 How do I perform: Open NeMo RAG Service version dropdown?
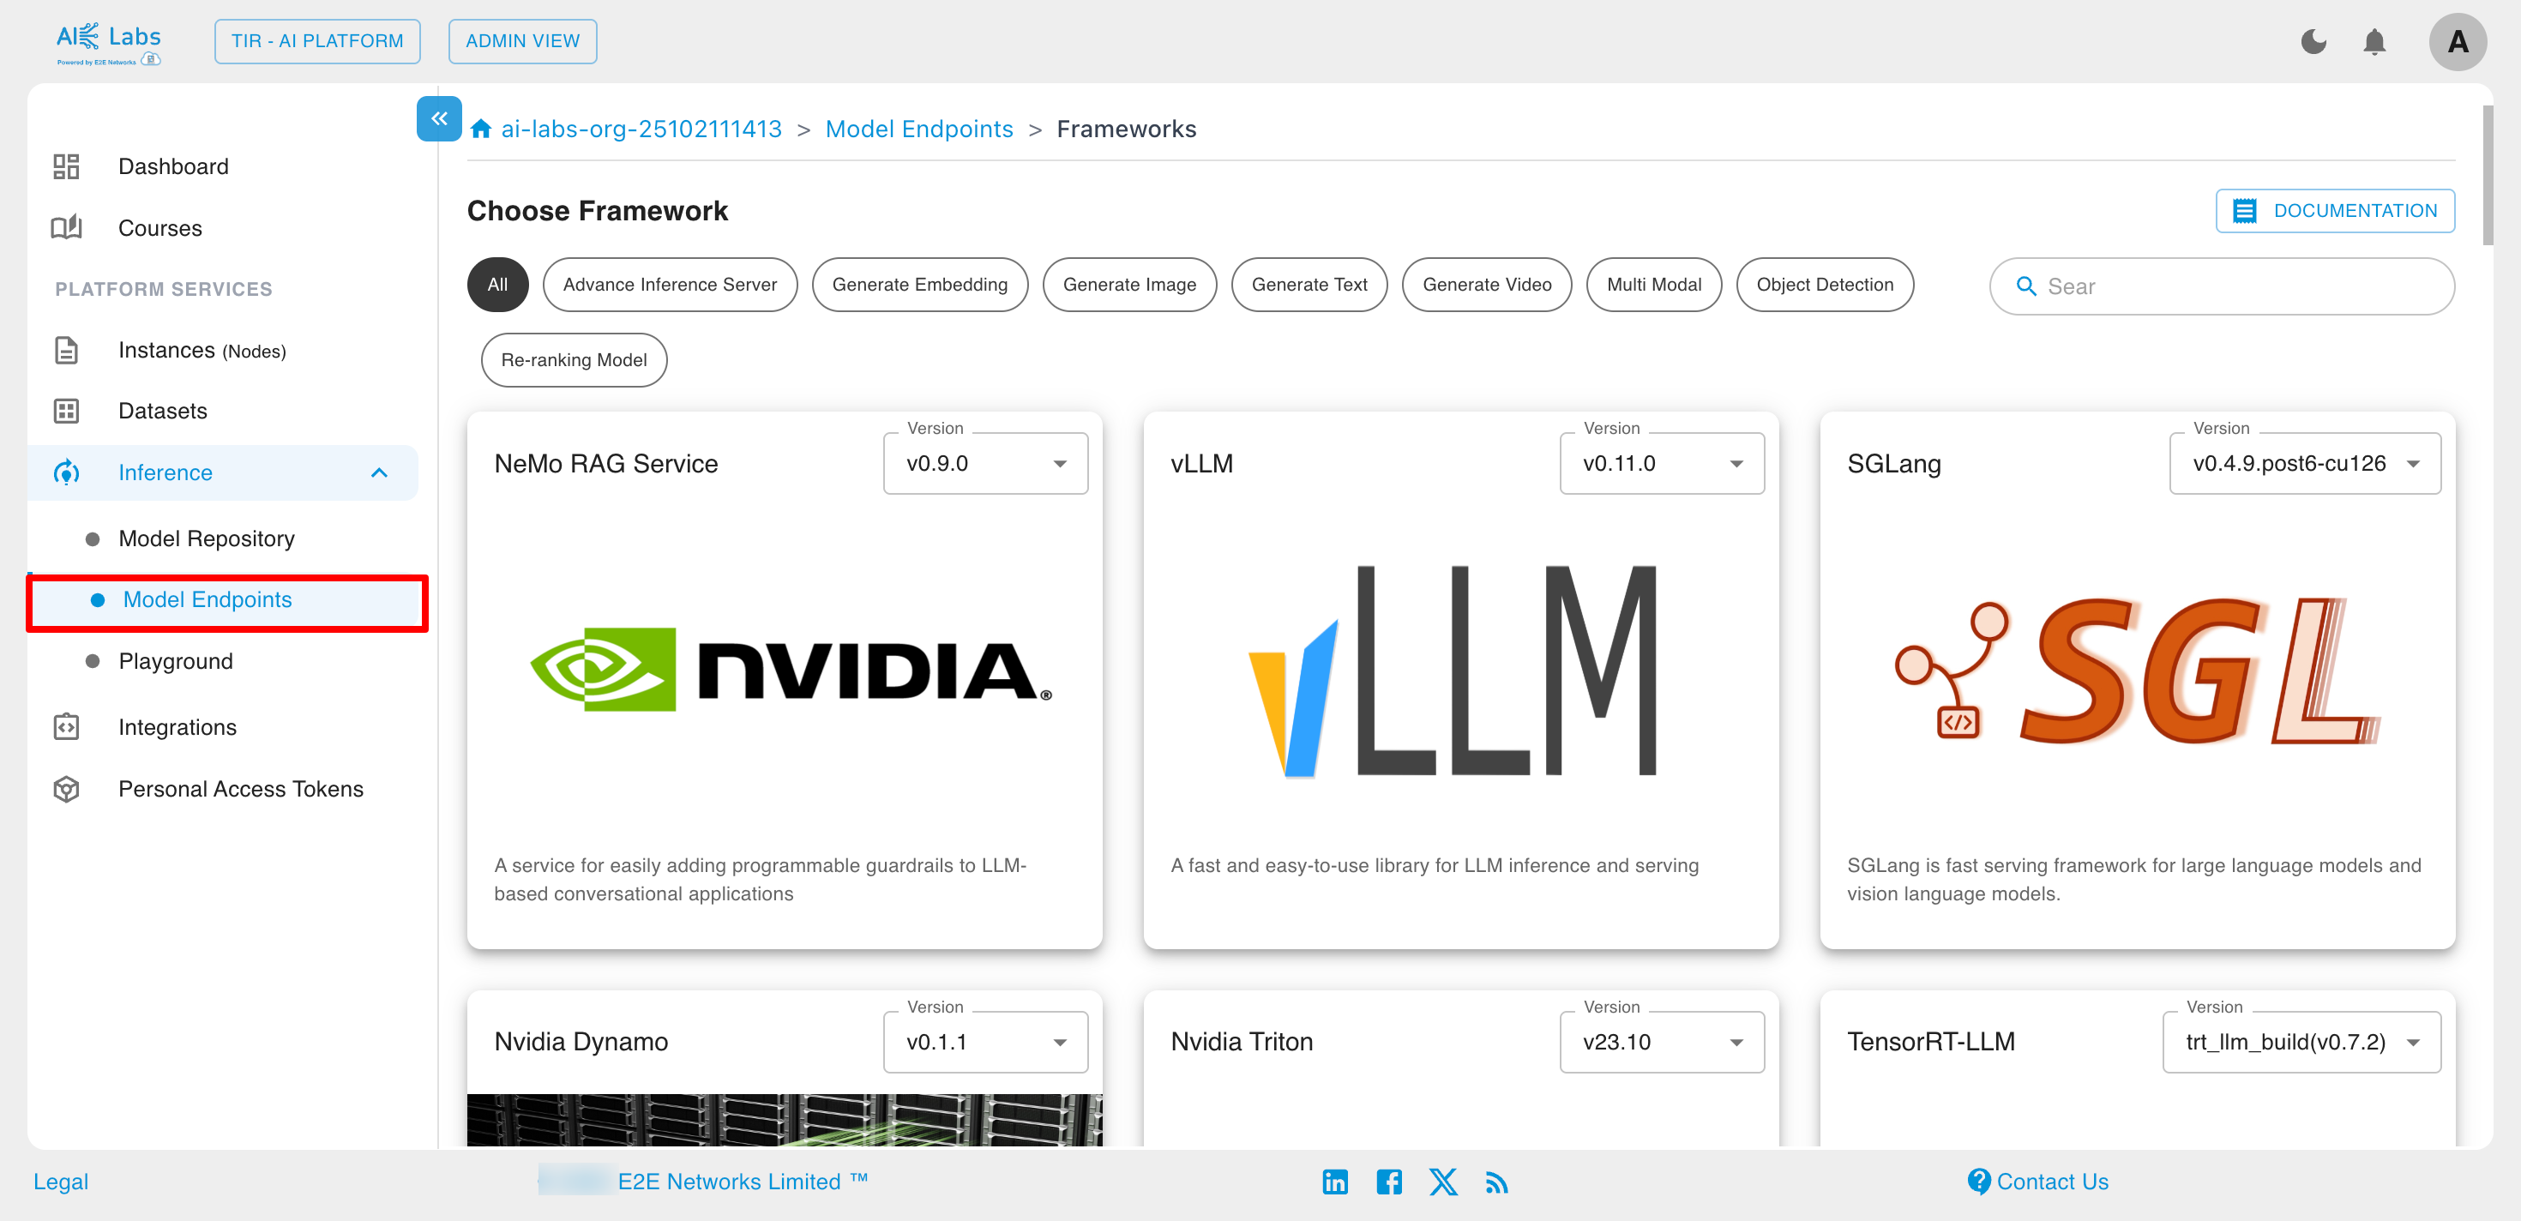pos(984,464)
